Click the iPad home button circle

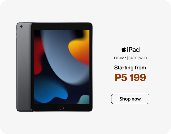click(62, 108)
